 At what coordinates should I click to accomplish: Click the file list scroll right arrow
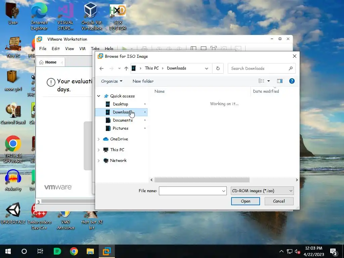(x=297, y=180)
